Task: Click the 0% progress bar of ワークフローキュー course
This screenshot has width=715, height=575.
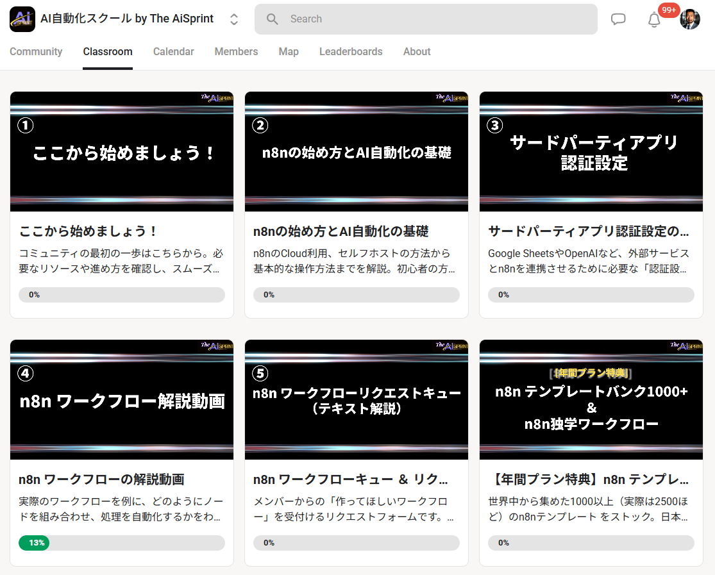Action: point(357,542)
